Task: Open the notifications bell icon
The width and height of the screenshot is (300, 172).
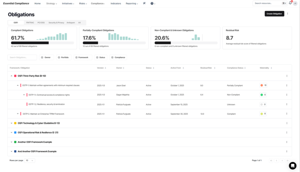Action: [x=290, y=3]
